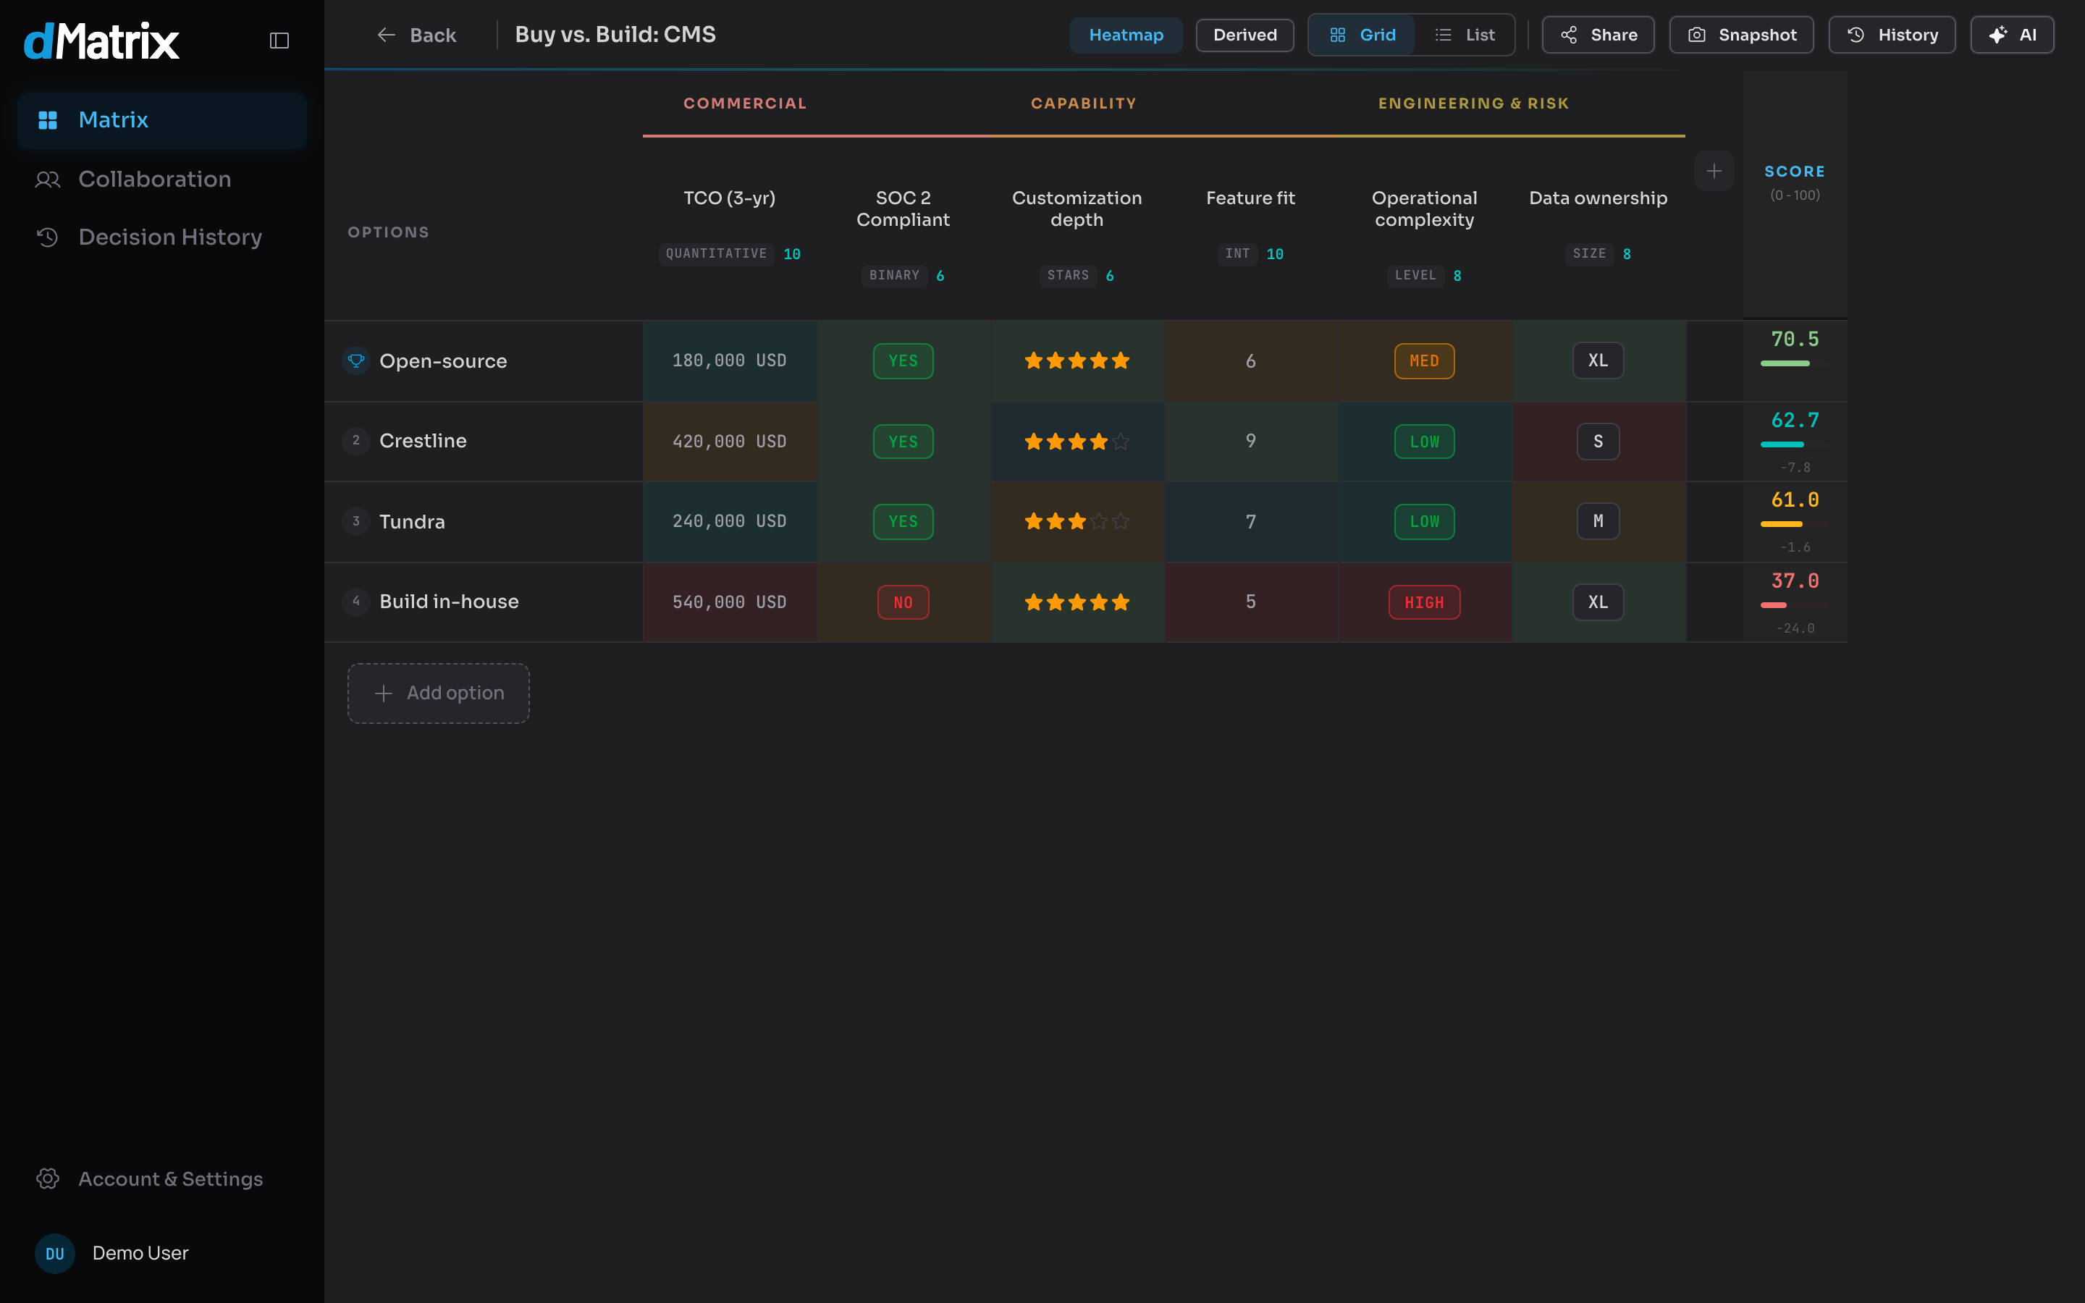Click rank 4 badge for Build in-house

pos(356,601)
